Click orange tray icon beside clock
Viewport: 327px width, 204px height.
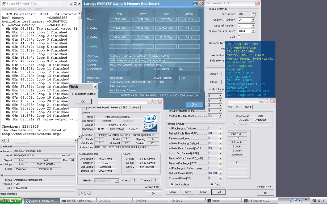pos(314,201)
